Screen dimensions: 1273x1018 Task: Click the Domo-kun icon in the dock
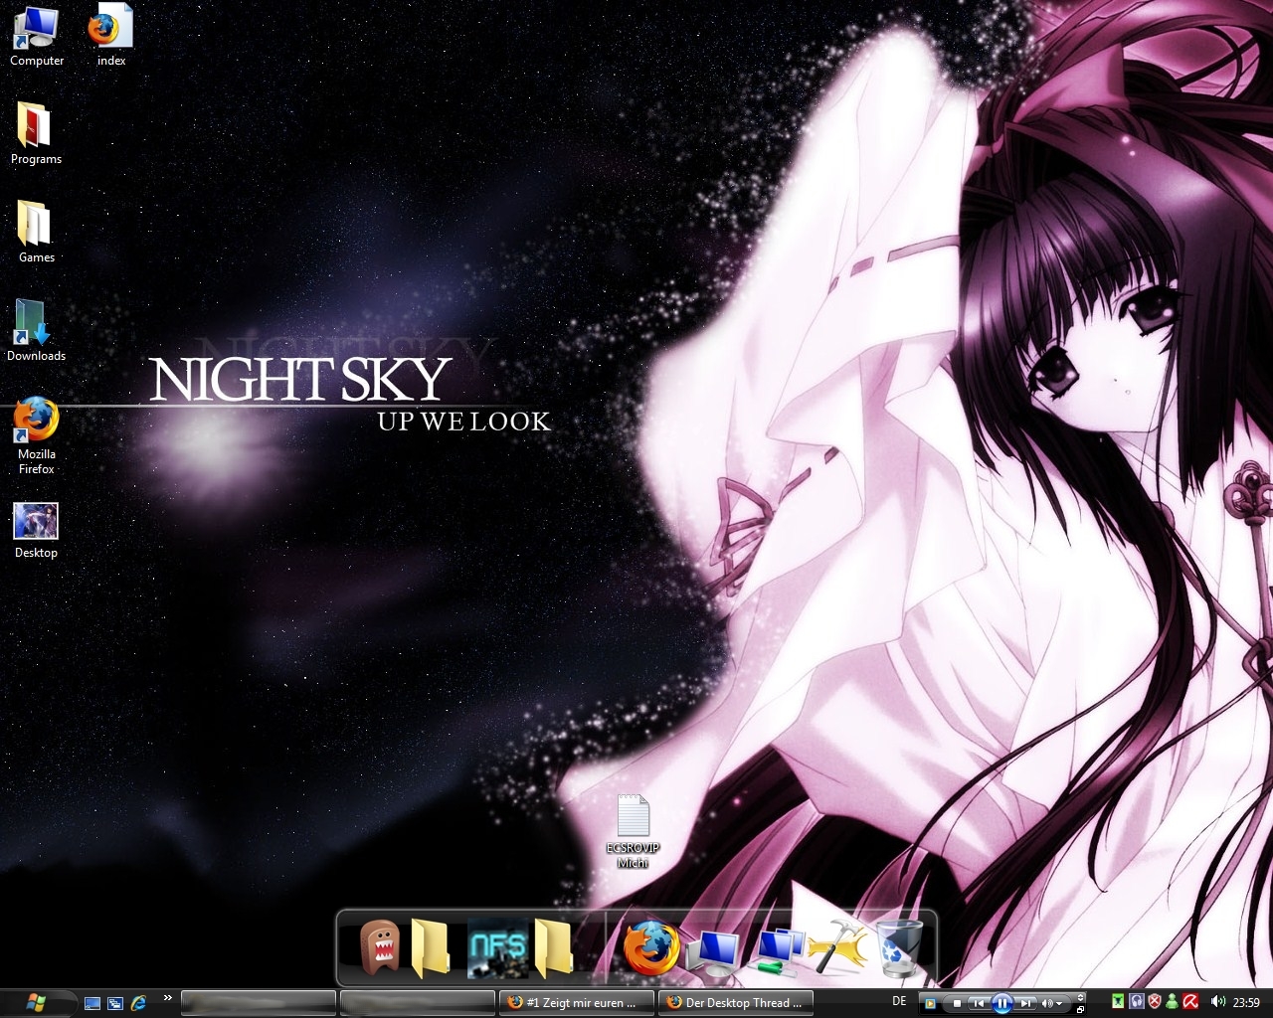tap(378, 947)
